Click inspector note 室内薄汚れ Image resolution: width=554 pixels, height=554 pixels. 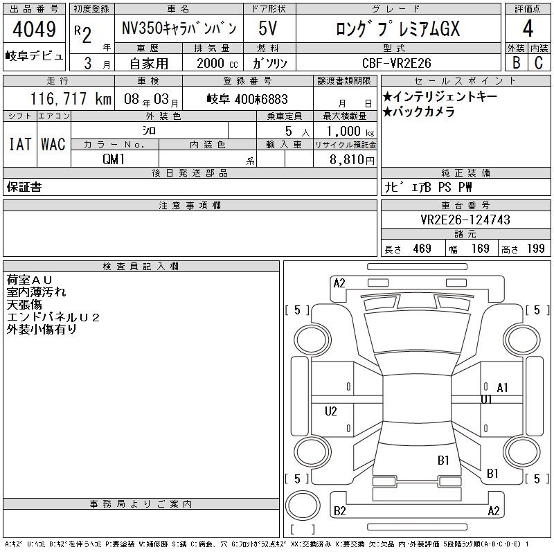coord(36,292)
